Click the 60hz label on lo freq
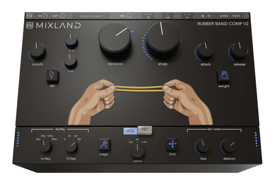This screenshot has width=275, height=183. pyautogui.click(x=43, y=136)
